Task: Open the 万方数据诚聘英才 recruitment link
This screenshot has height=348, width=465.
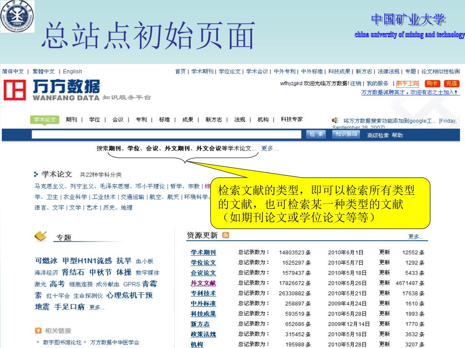Action: (x=410, y=92)
